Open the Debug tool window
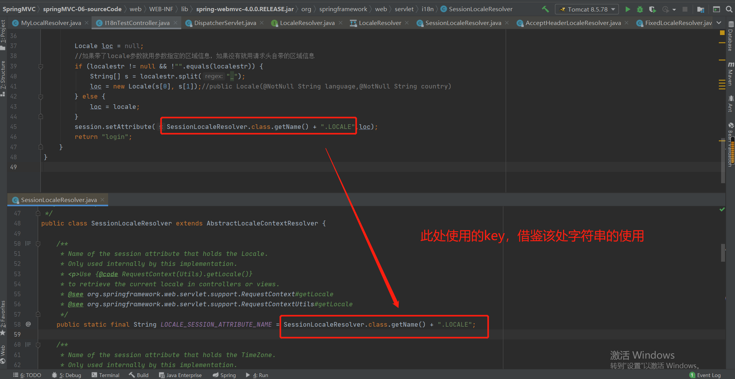 (67, 375)
